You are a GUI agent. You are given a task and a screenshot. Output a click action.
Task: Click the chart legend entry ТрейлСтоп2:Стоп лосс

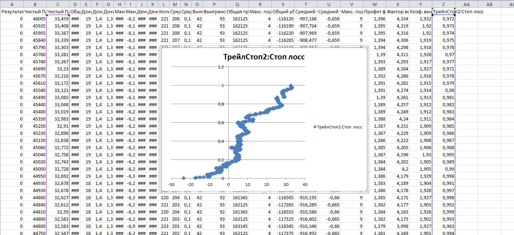pos(338,127)
